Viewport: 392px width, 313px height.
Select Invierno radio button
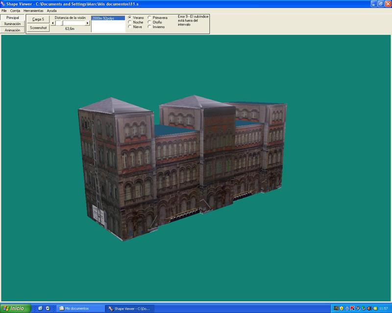coord(149,27)
